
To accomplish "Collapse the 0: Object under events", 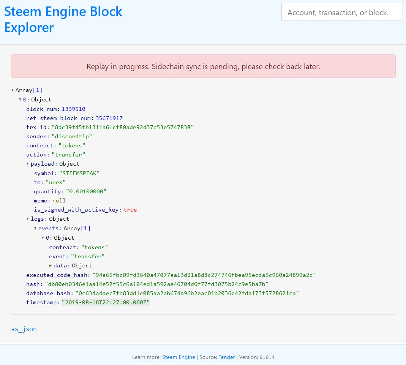I will [x=43, y=238].
